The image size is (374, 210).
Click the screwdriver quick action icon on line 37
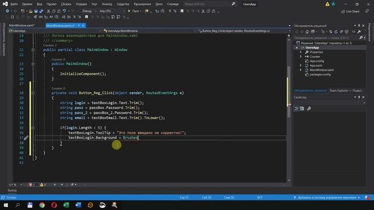(x=26, y=138)
